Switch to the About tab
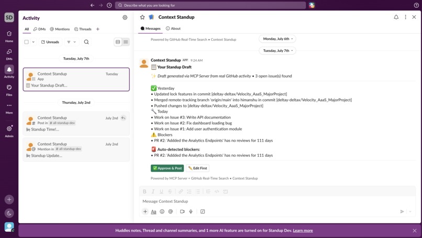 (x=173, y=28)
